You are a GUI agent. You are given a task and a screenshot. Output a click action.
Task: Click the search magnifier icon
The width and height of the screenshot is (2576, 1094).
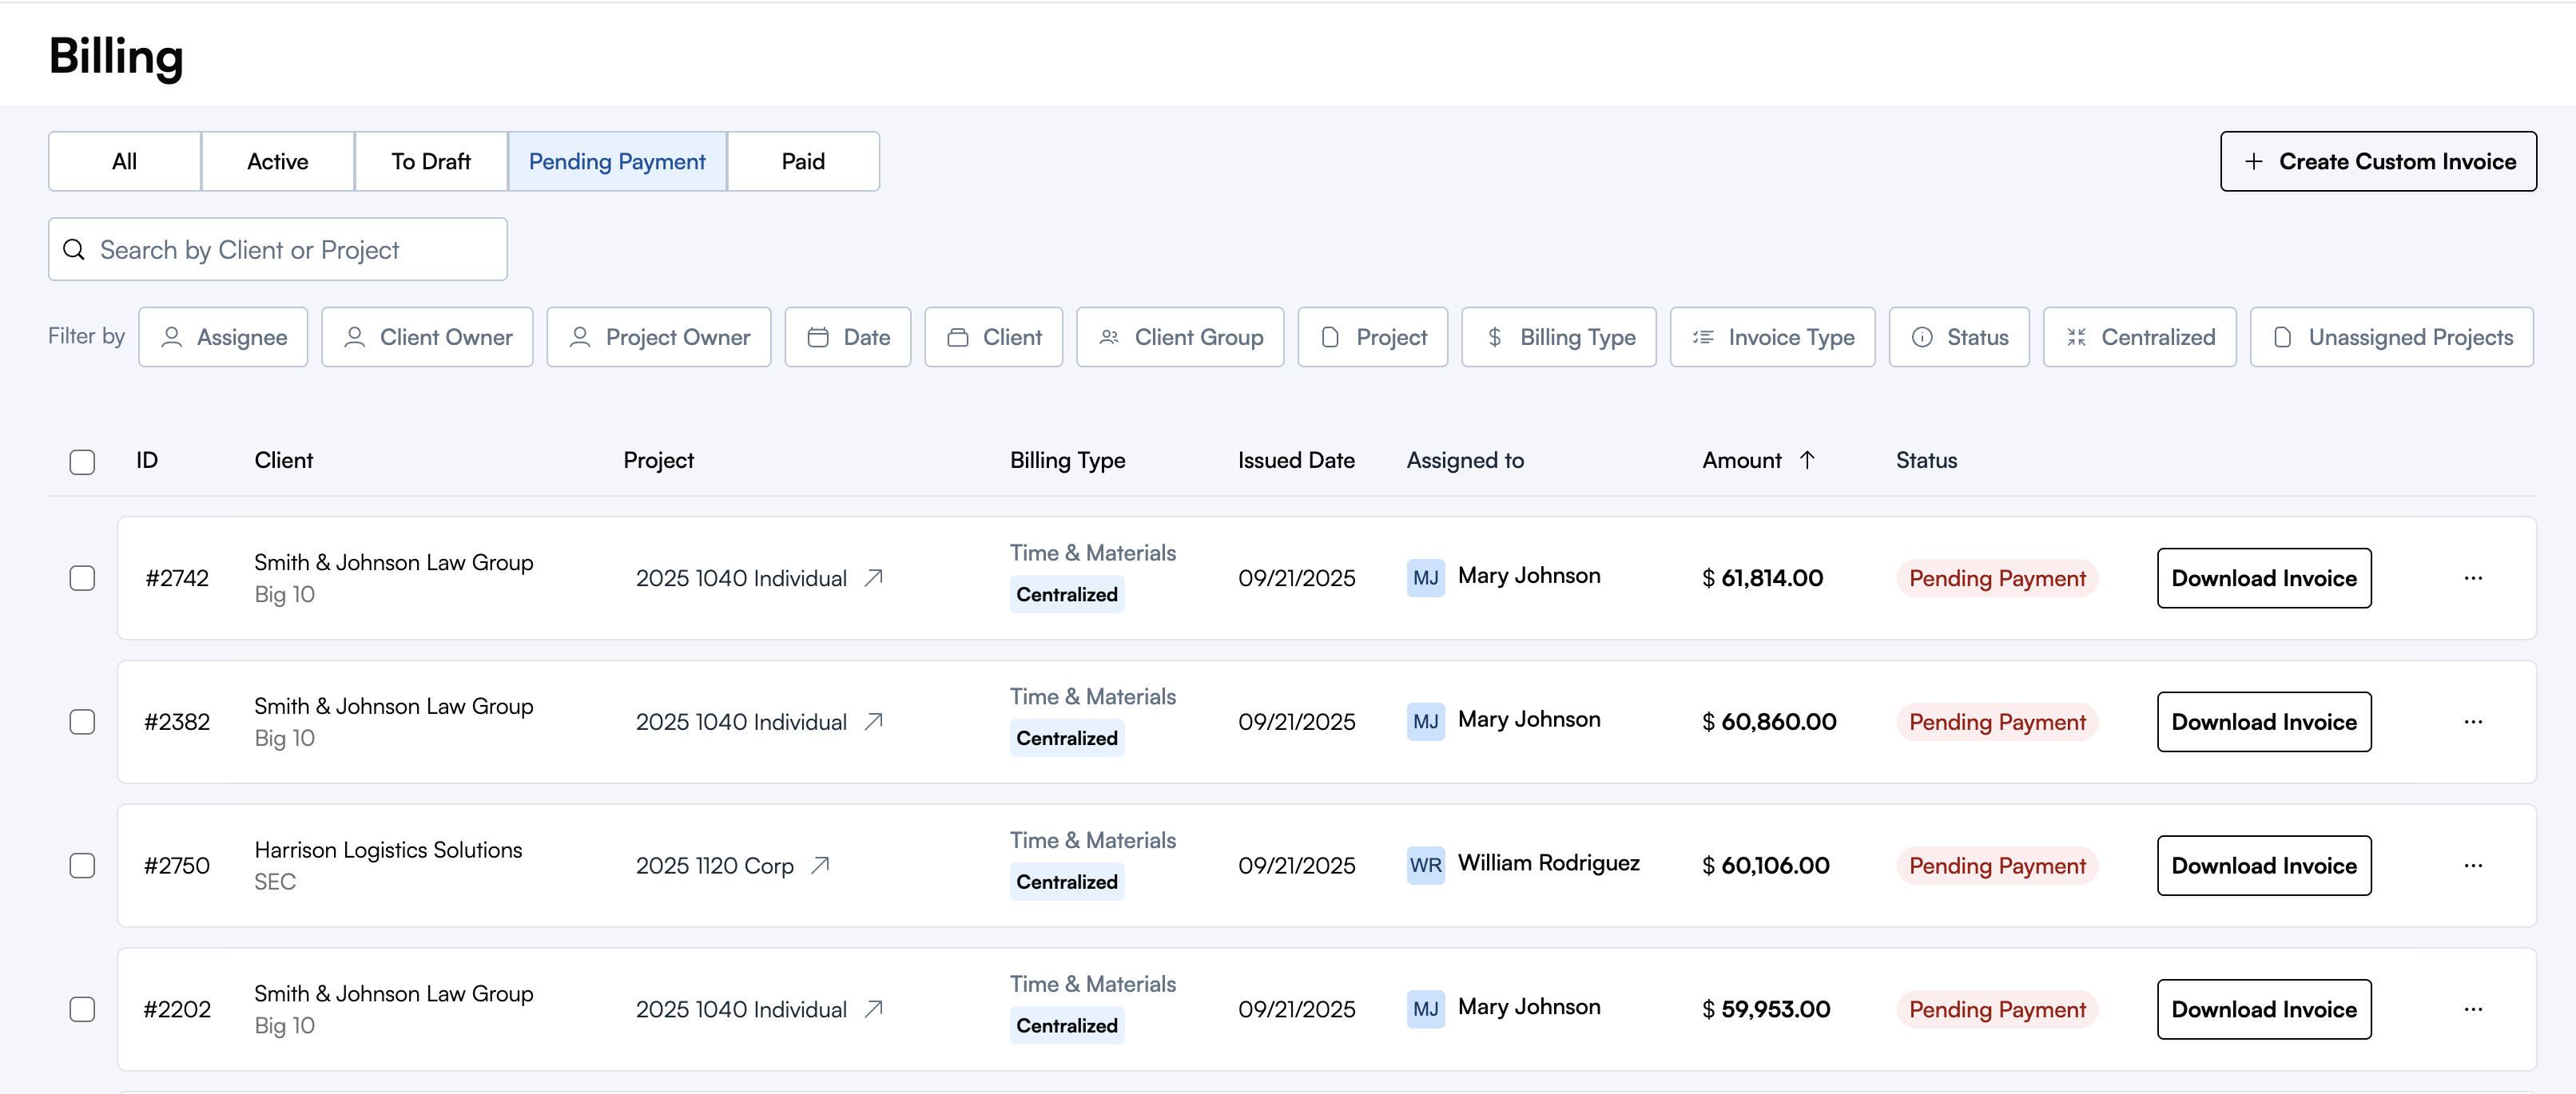(74, 250)
